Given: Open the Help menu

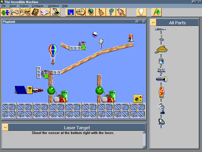Looking at the screenshot, I should (65, 6).
